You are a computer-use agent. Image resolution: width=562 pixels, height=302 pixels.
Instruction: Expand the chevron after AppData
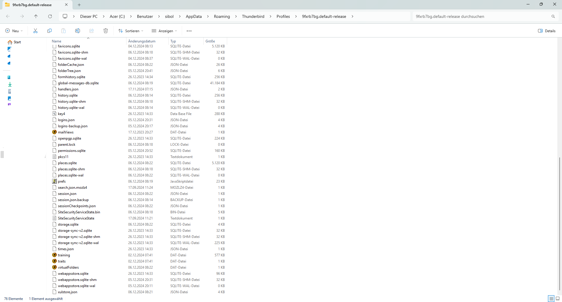208,16
